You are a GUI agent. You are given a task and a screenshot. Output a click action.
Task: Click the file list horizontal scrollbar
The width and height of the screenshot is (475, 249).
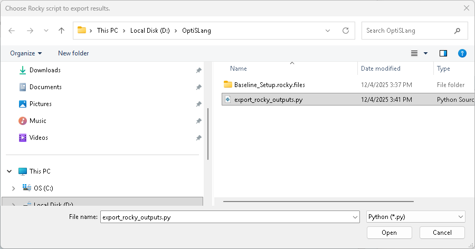318,201
